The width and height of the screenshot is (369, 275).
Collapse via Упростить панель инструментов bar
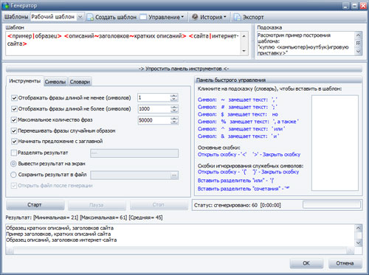[x=184, y=69]
